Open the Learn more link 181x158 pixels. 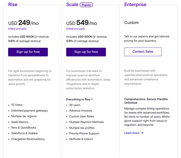[x=132, y=133]
